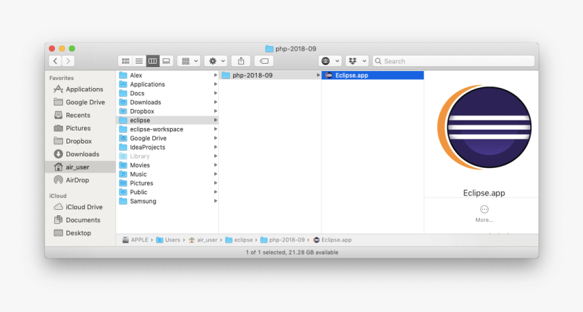Image resolution: width=583 pixels, height=312 pixels.
Task: Click the Edit Tags toolbar button
Action: tap(264, 61)
